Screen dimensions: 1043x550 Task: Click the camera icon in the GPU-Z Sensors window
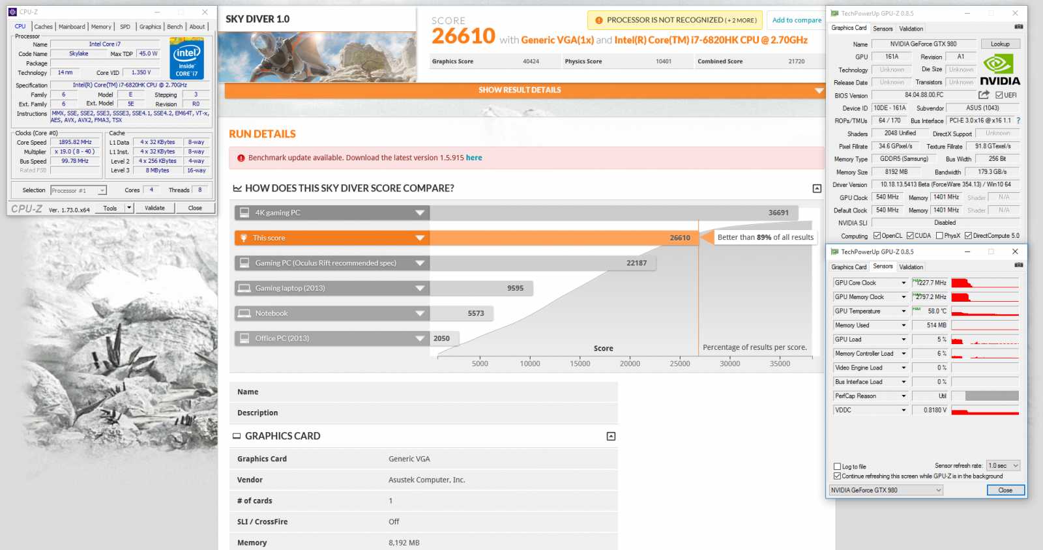tap(1019, 265)
